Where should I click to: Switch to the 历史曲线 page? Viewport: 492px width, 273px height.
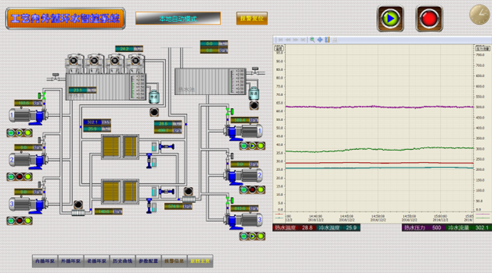[x=122, y=261]
